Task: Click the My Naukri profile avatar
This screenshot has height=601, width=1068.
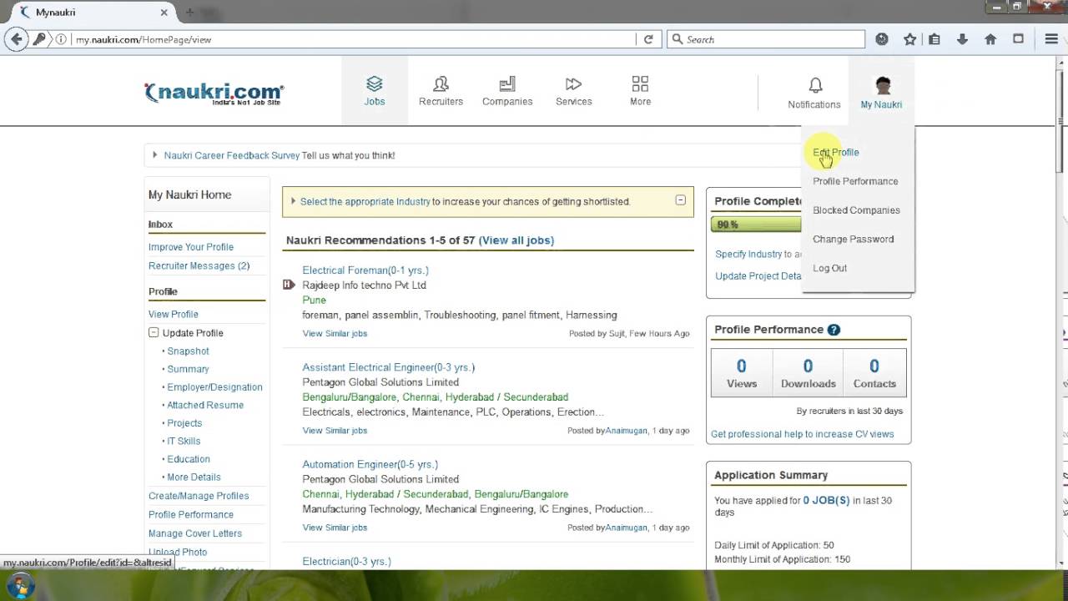Action: click(x=883, y=85)
